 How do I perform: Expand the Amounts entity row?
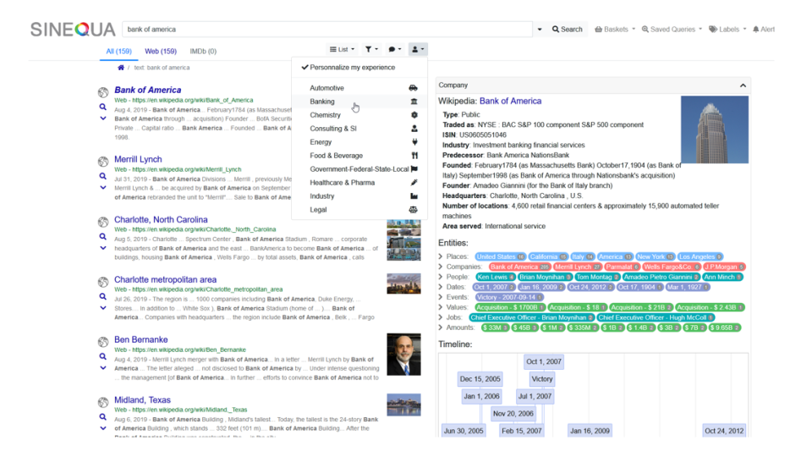[441, 328]
